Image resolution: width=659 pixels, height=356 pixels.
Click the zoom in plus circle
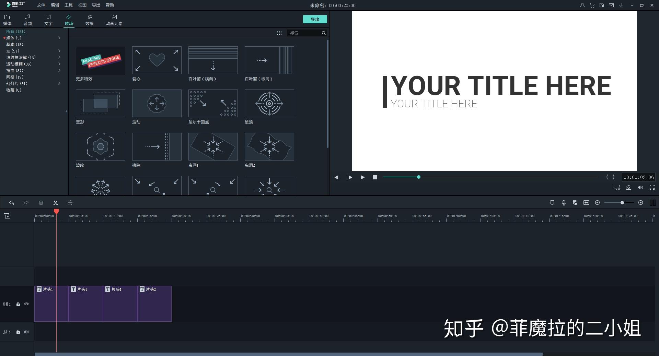(640, 203)
